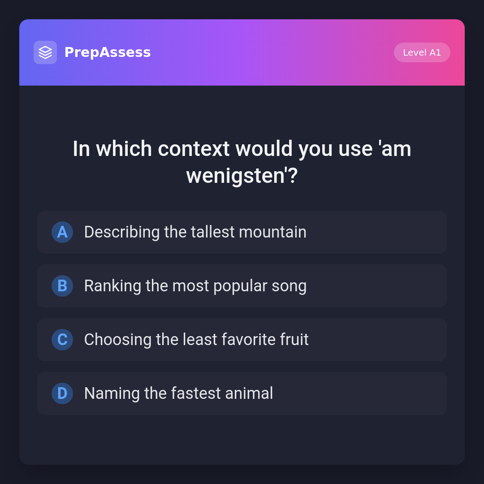The image size is (484, 484).
Task: Choose "Describing the tallest mountain" answer text
Action: tap(195, 232)
